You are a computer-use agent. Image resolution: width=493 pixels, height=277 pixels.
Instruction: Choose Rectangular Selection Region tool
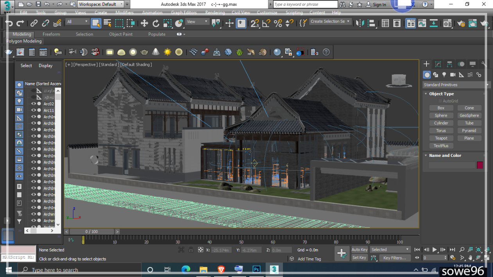coord(119,23)
